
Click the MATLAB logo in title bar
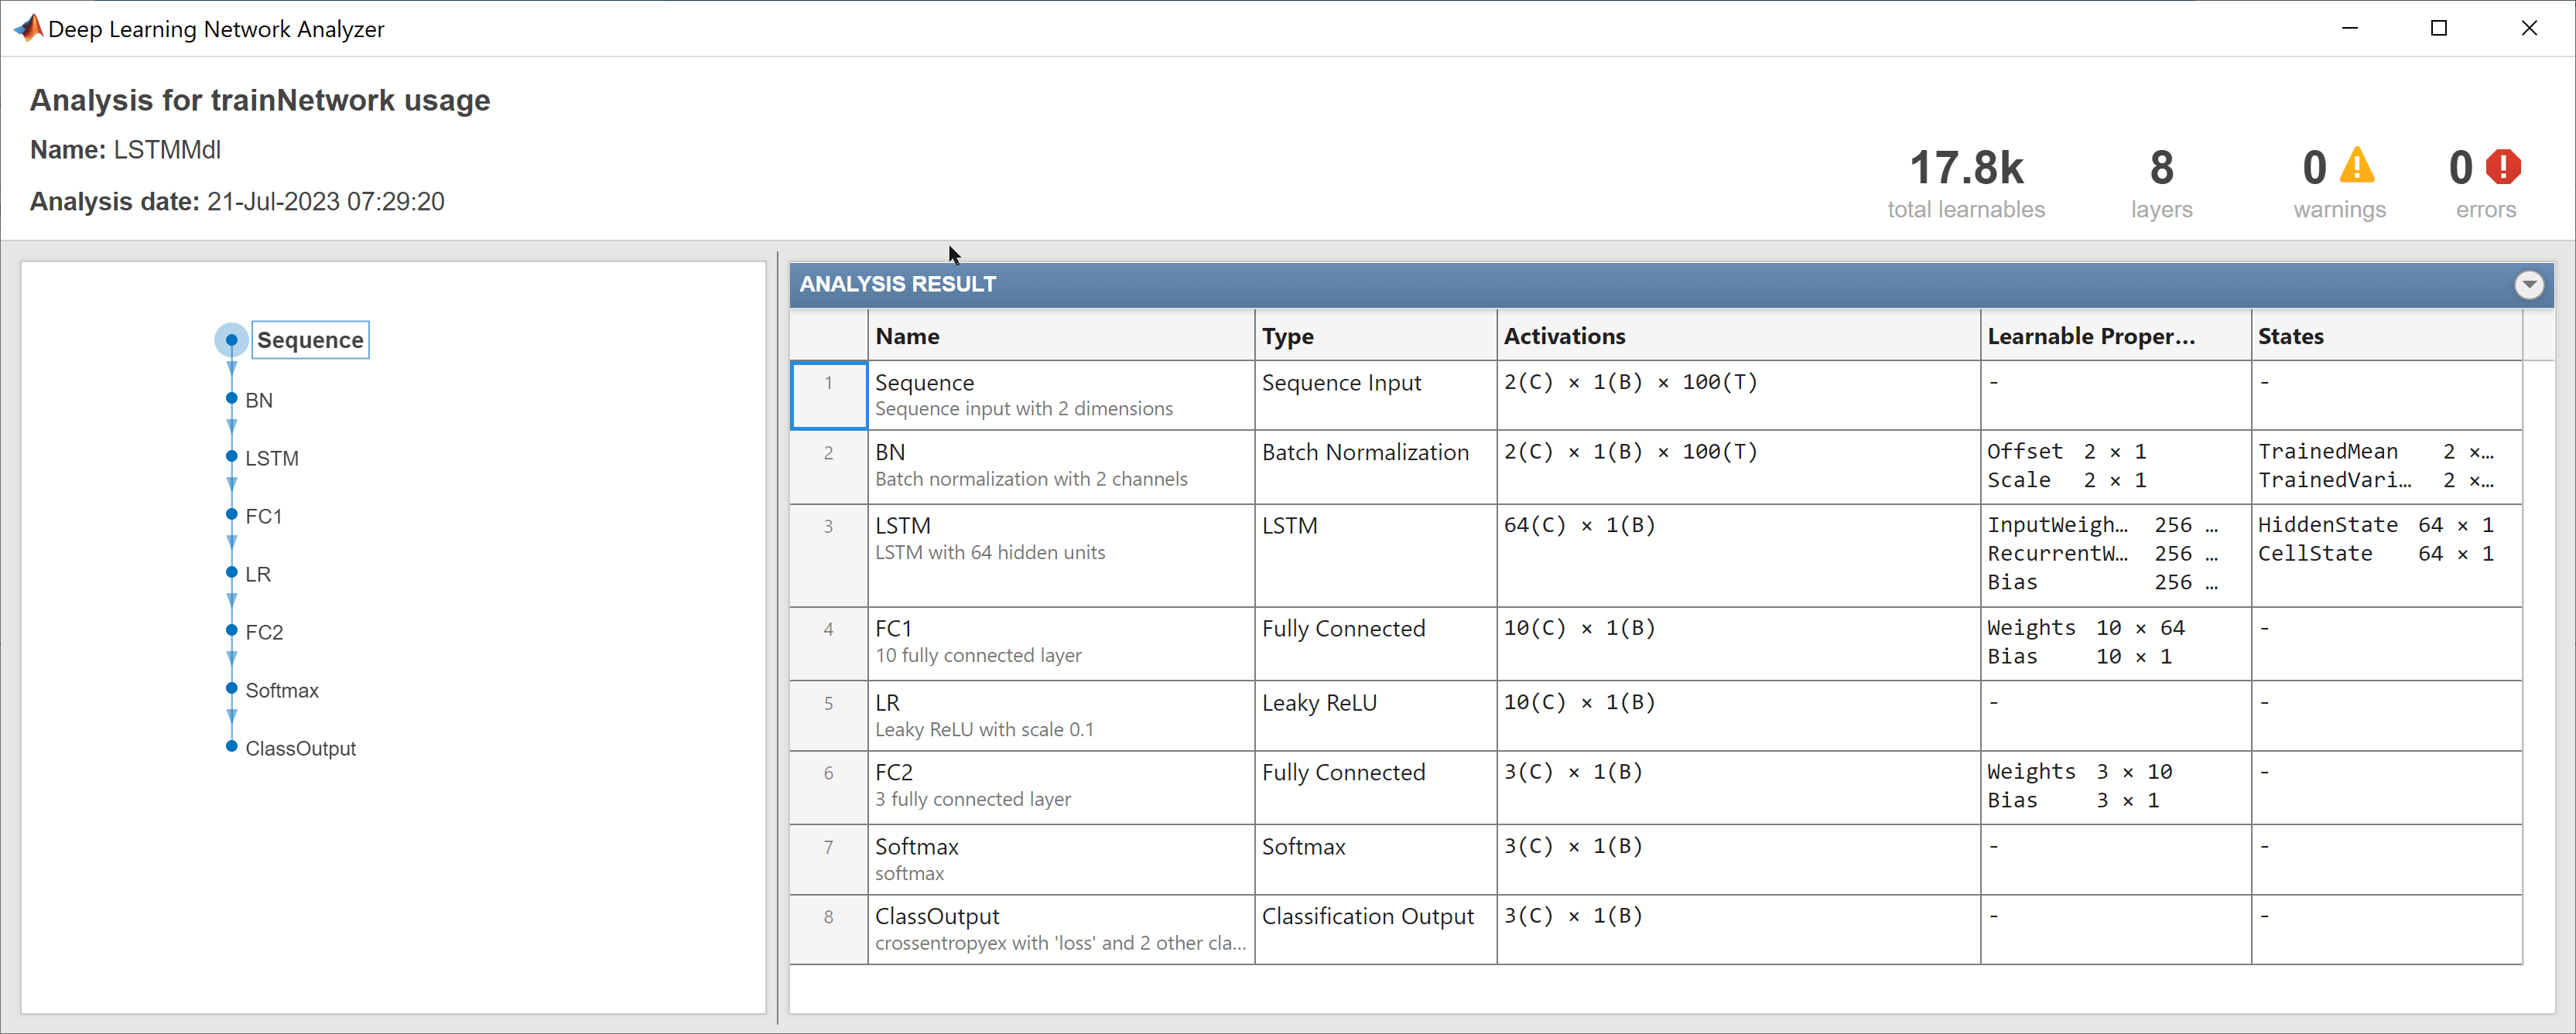point(29,28)
